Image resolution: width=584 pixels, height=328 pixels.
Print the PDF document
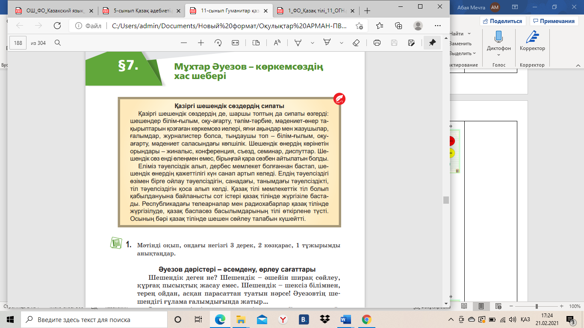point(377,43)
